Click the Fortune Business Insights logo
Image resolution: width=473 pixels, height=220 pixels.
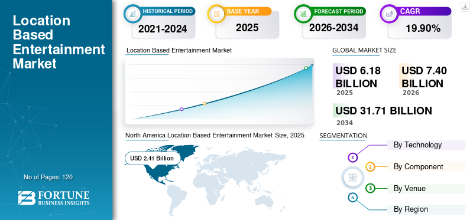54,198
